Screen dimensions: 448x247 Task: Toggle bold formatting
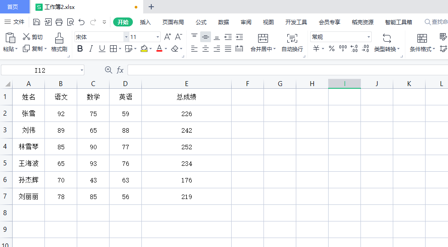point(80,49)
